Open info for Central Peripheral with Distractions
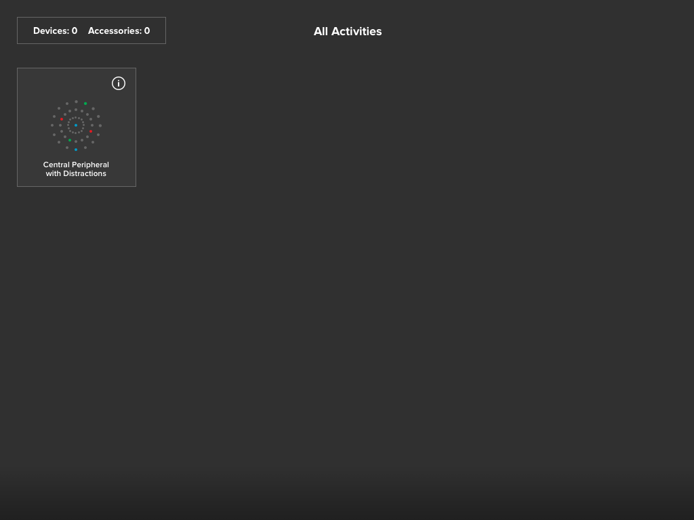The width and height of the screenshot is (694, 520). tap(119, 83)
